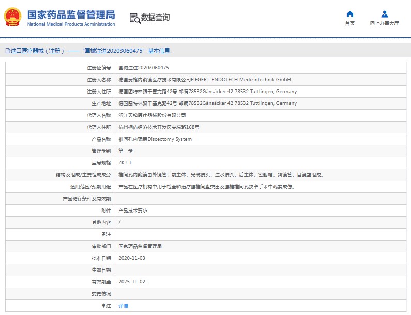Viewport: 411px width, 315px height.
Task: Click the 代理人名称 row label
Action: [99, 115]
